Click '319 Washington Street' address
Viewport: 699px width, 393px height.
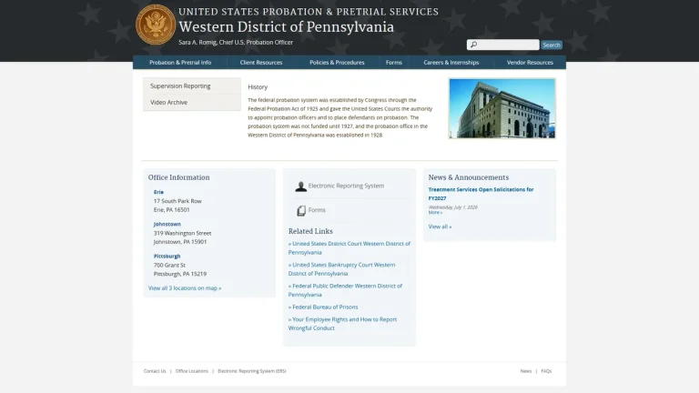182,233
